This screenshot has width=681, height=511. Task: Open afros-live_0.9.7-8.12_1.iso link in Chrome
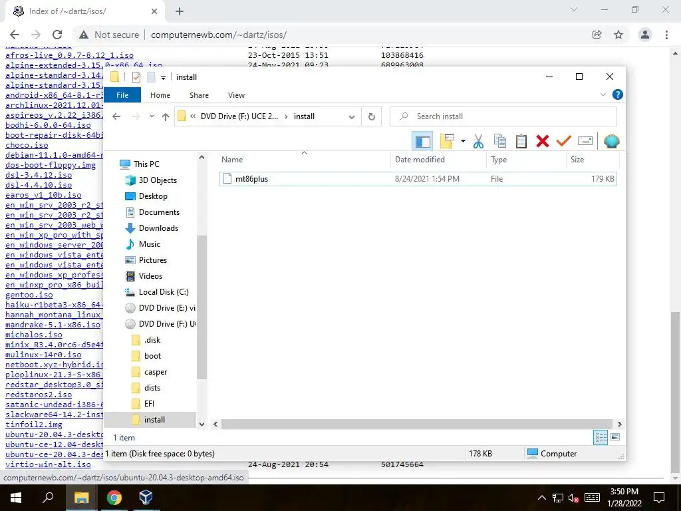click(x=69, y=55)
